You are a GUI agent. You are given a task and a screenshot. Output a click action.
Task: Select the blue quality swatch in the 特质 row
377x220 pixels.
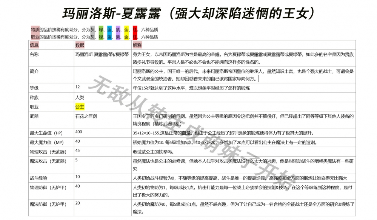point(109,29)
